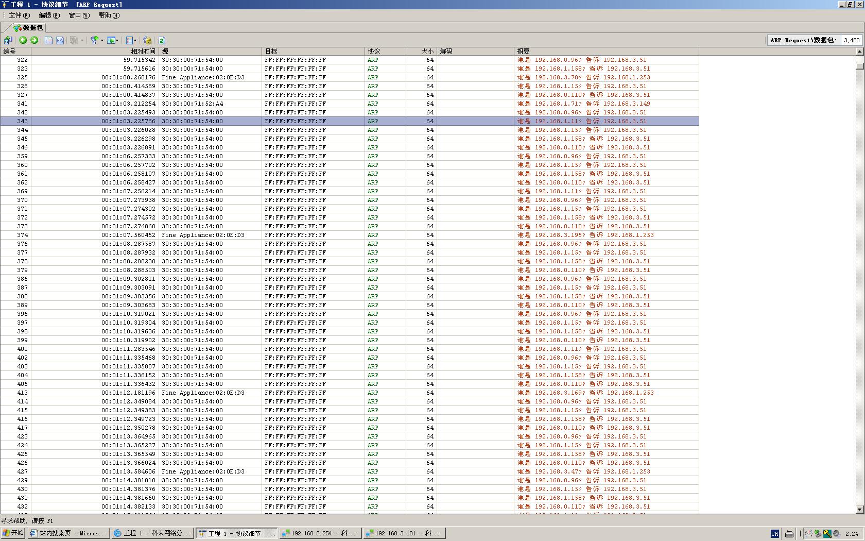This screenshot has height=541, width=865.
Task: Click the first toolbar icon with buildings
Action: (8, 40)
